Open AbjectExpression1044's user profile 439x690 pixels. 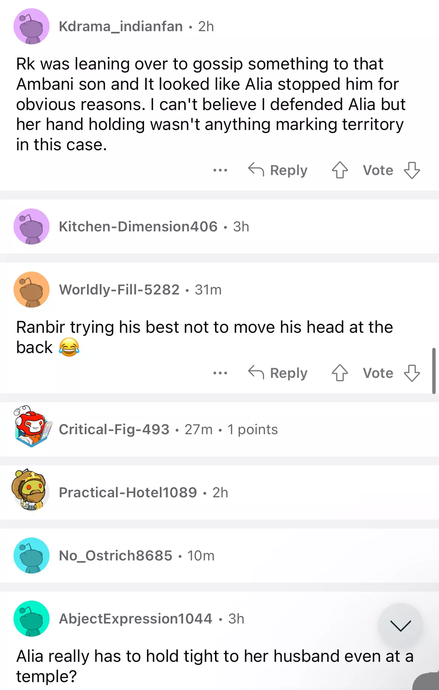click(x=135, y=619)
